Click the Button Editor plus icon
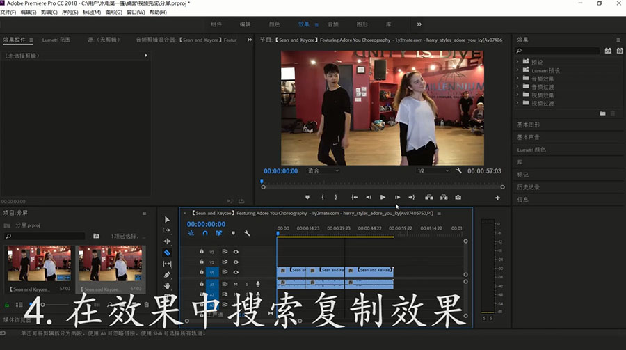626x350 pixels. [497, 198]
